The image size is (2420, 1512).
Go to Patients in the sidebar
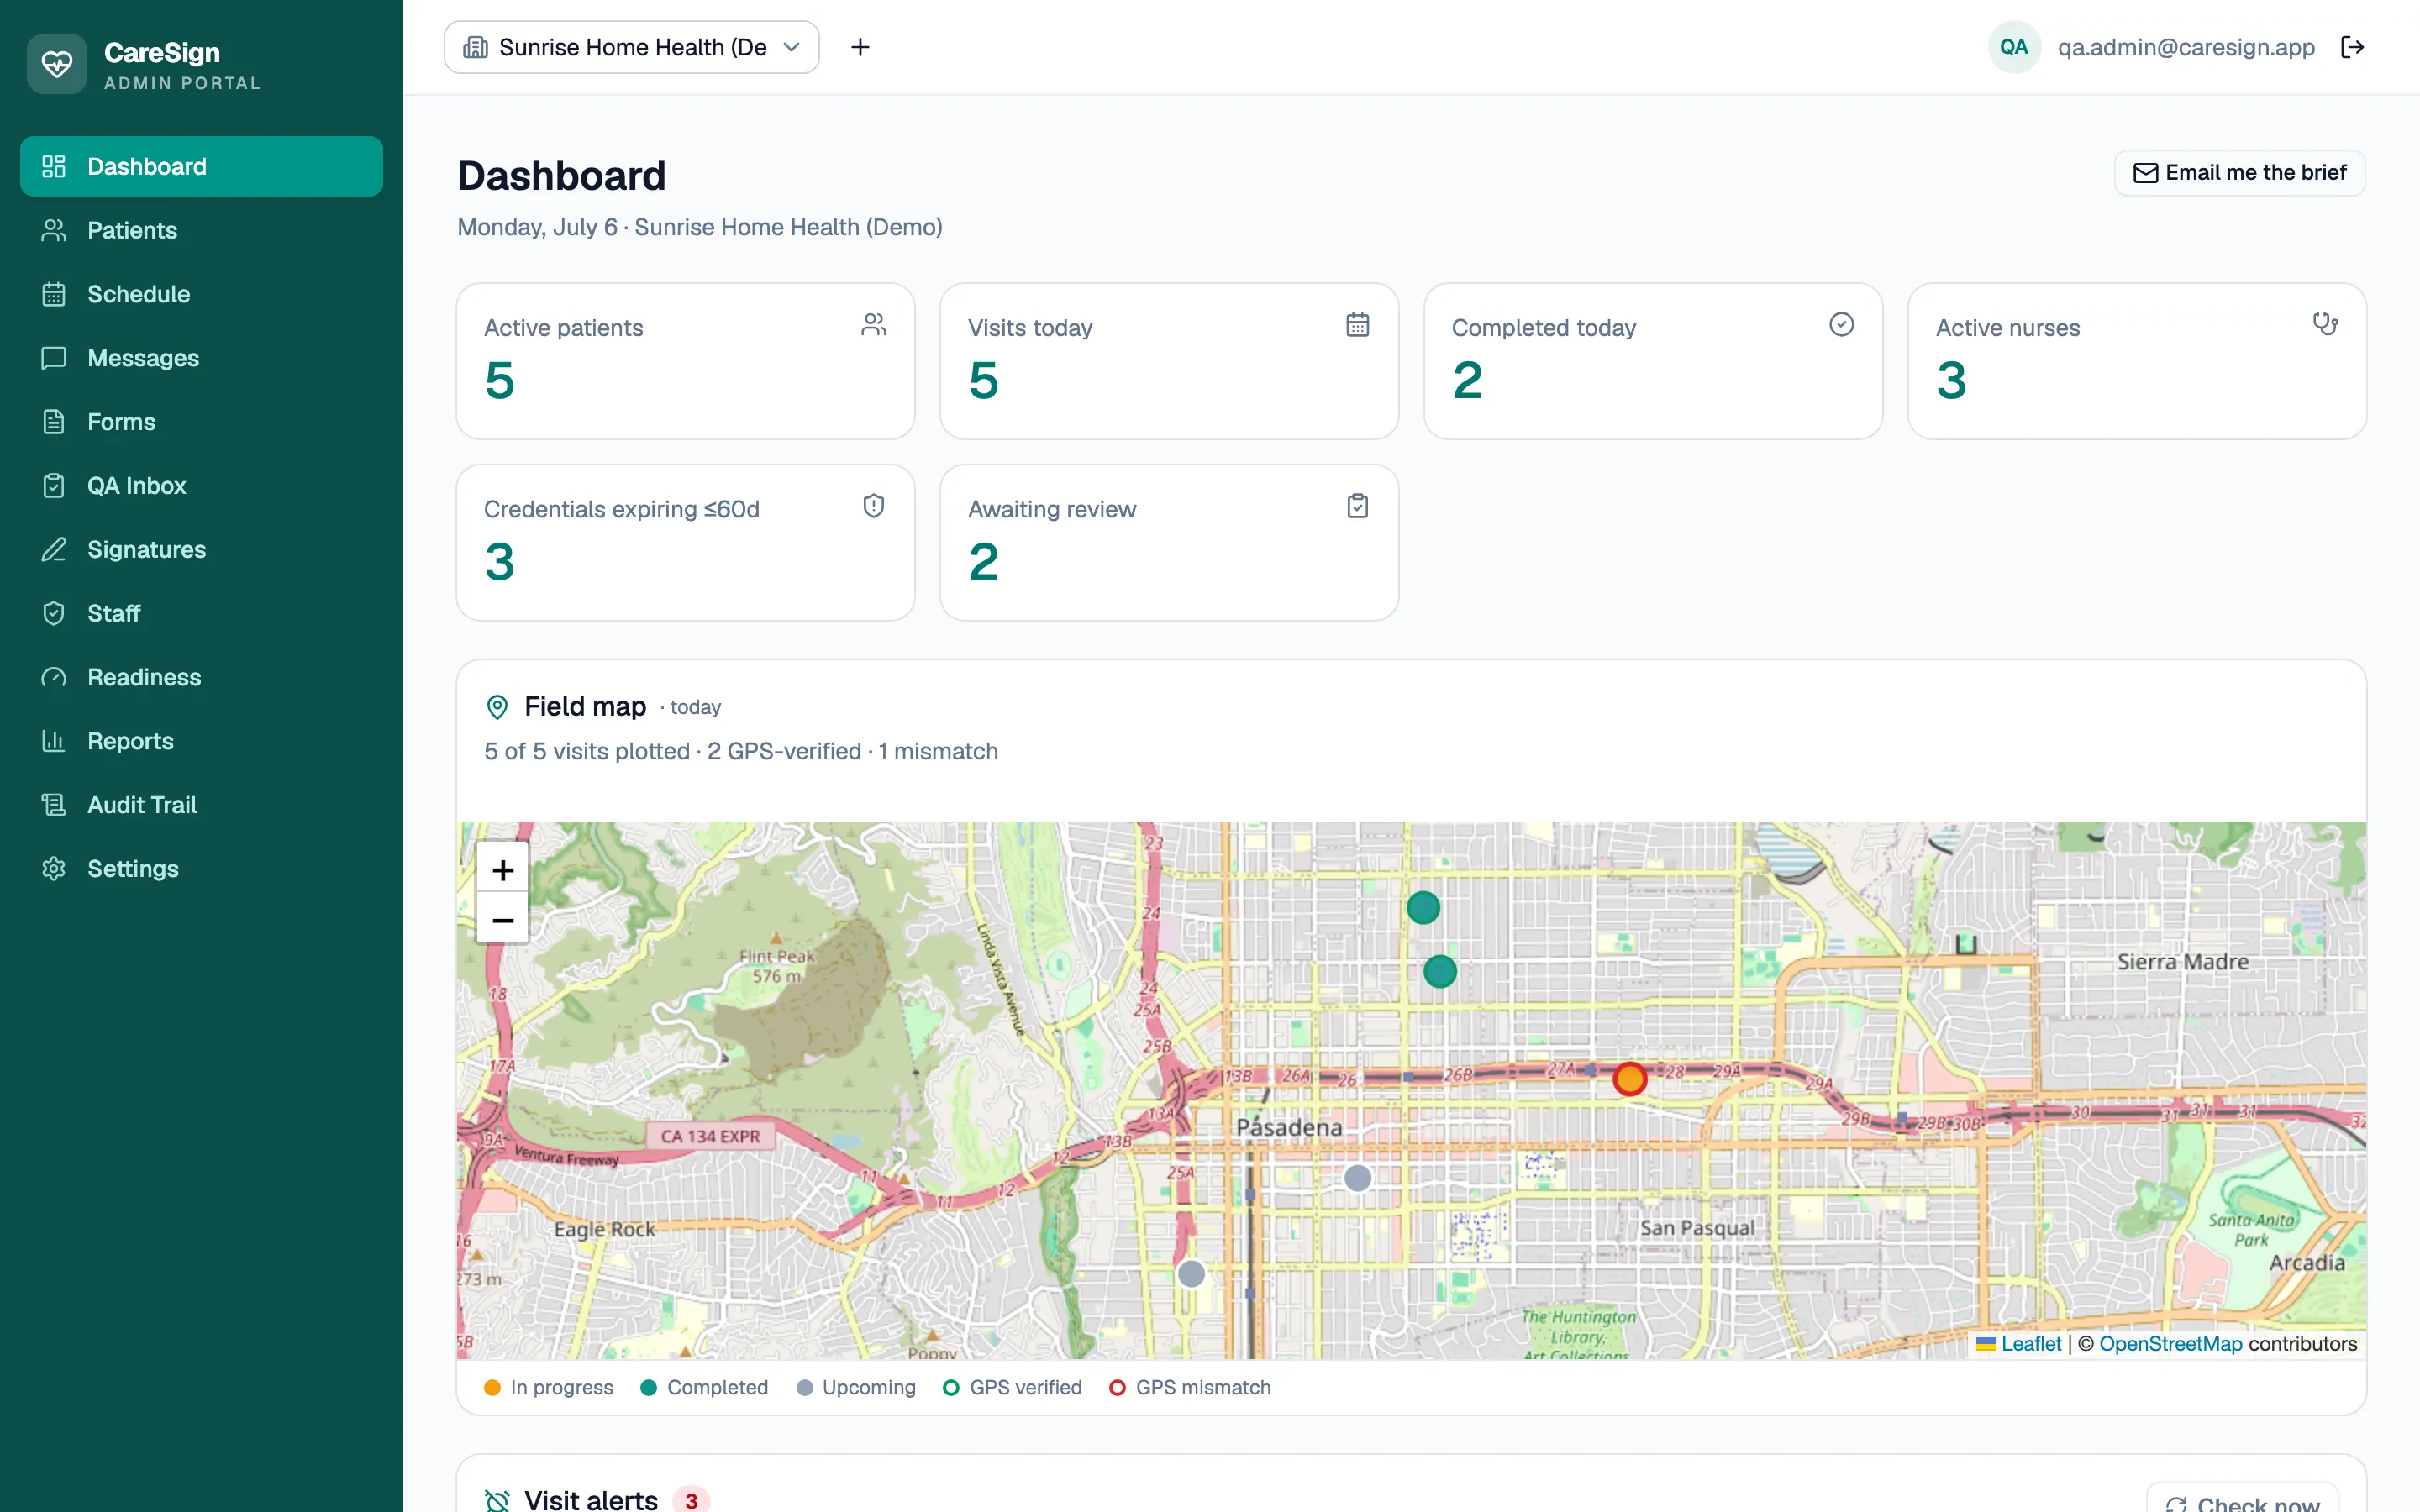coord(201,230)
